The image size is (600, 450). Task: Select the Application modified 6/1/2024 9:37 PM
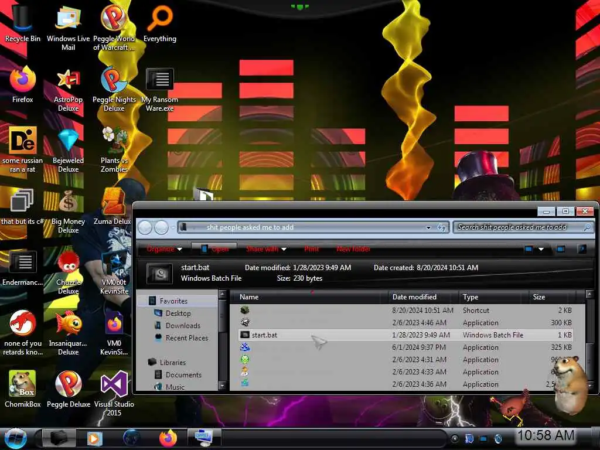click(x=405, y=347)
